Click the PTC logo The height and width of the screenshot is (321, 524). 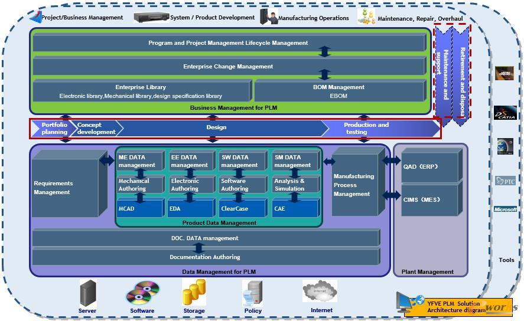tap(505, 181)
